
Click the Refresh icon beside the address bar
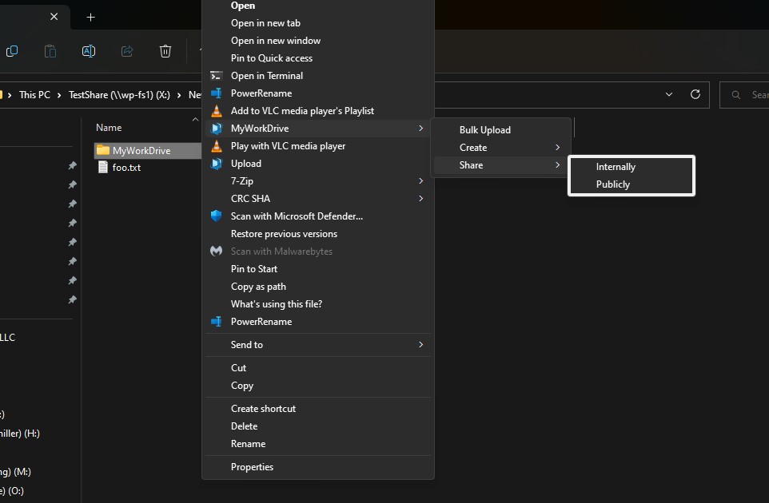[695, 94]
